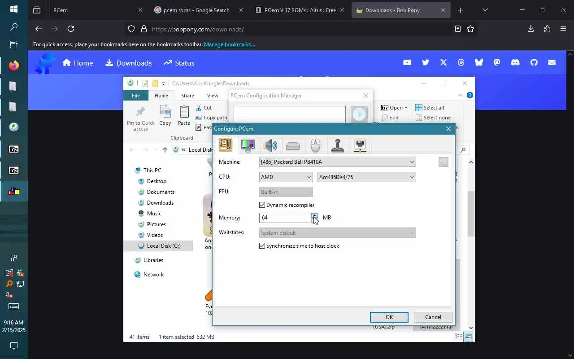Viewport: 574px width, 359px height.
Task: Click the Memory value input field
Action: point(285,218)
